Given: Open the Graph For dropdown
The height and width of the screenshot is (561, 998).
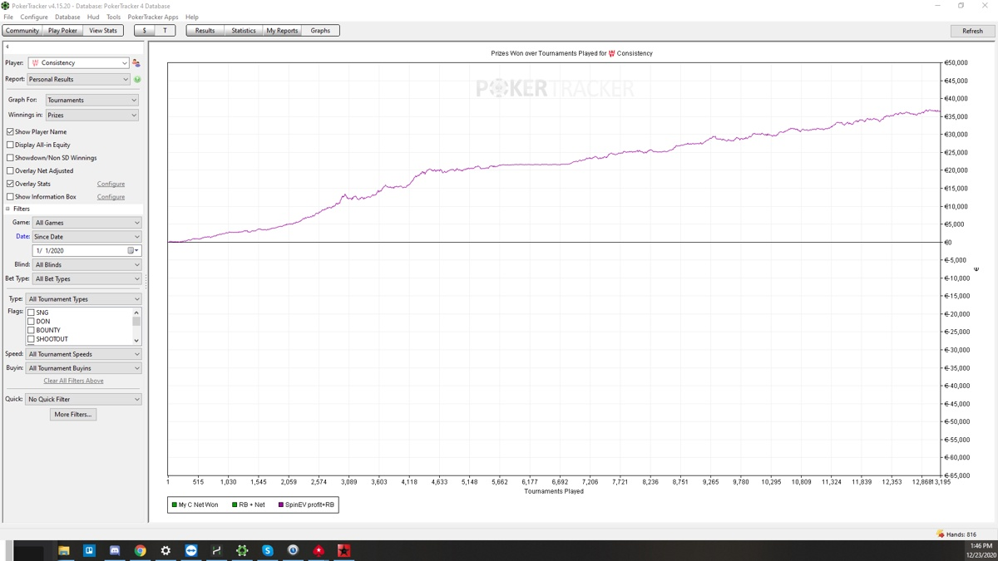Looking at the screenshot, I should pyautogui.click(x=91, y=100).
